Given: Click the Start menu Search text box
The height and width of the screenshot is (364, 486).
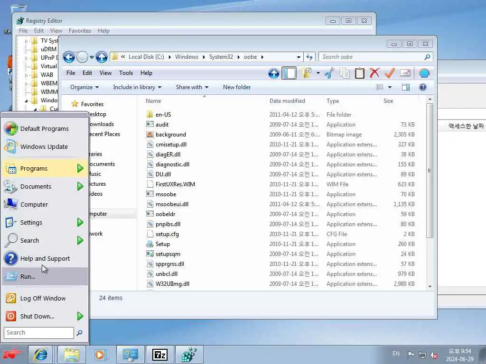Looking at the screenshot, I should [x=39, y=333].
